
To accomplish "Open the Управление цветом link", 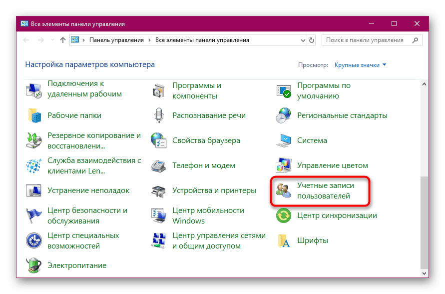I will click(x=332, y=165).
